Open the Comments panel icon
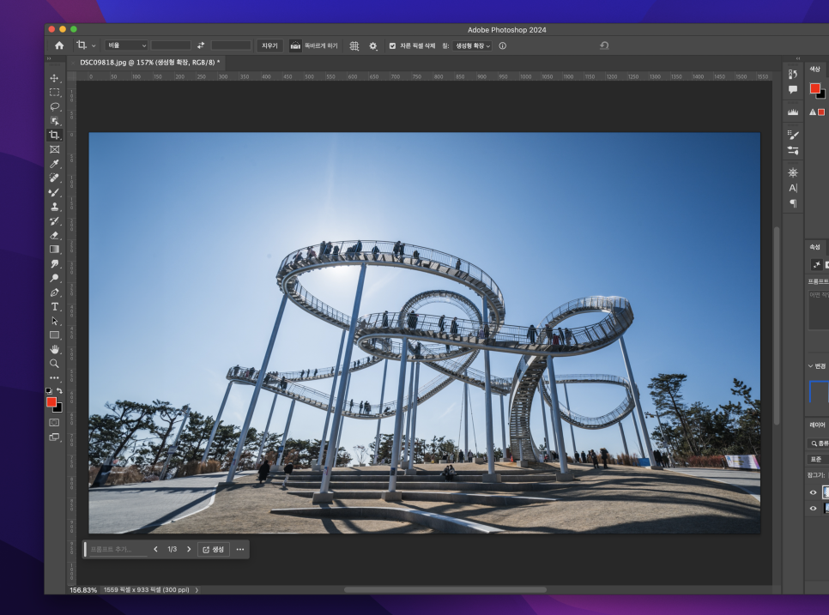 point(792,89)
